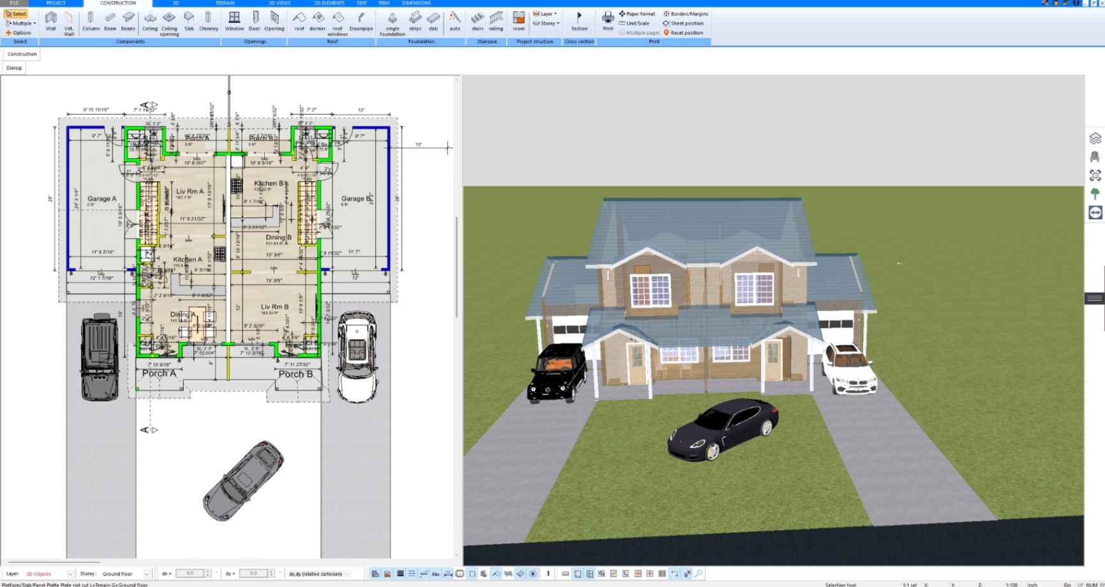1105x587 pixels.
Task: Click the Reset position button
Action: point(683,33)
